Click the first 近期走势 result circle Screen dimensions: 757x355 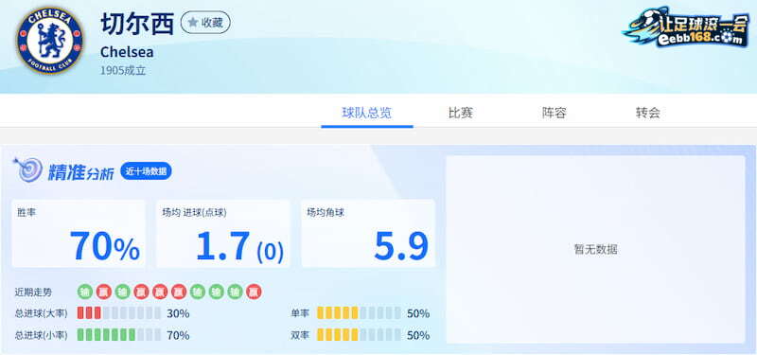[85, 292]
